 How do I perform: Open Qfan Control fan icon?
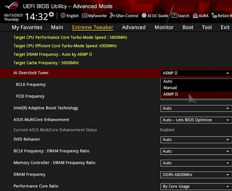112,15
